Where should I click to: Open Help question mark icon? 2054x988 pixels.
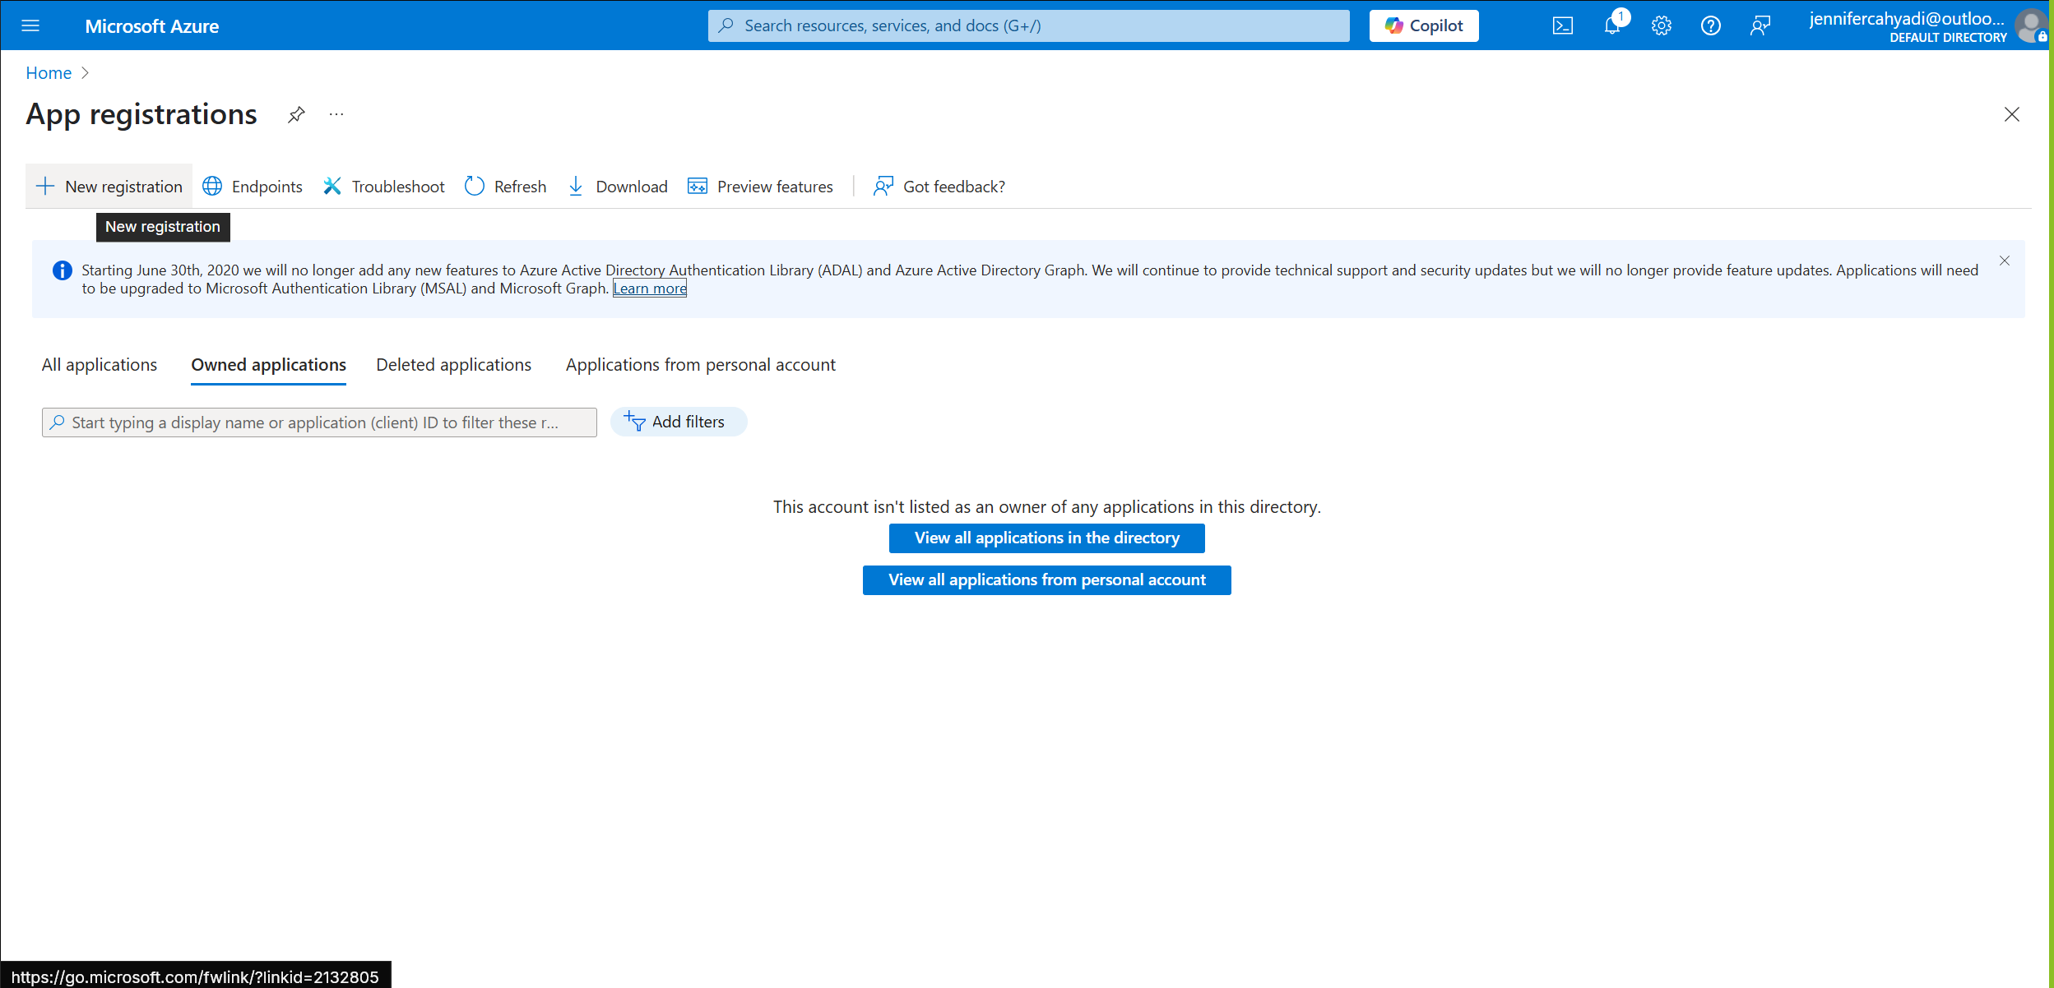[x=1710, y=25]
